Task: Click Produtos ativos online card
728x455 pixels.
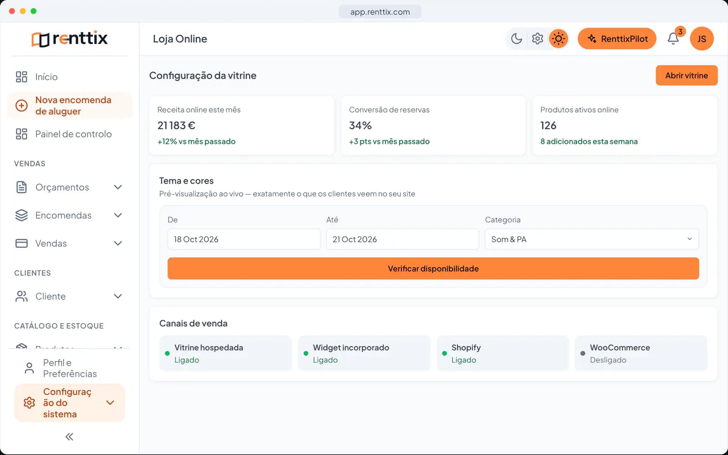Action: (x=625, y=125)
